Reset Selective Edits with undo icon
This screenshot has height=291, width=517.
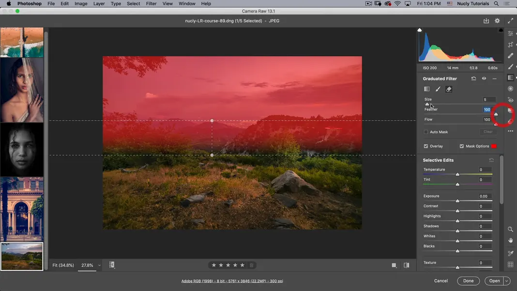click(491, 160)
